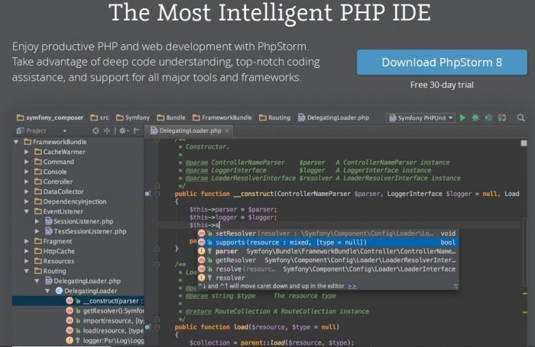
Task: Click the icon right of the coverage button
Action: click(x=501, y=117)
